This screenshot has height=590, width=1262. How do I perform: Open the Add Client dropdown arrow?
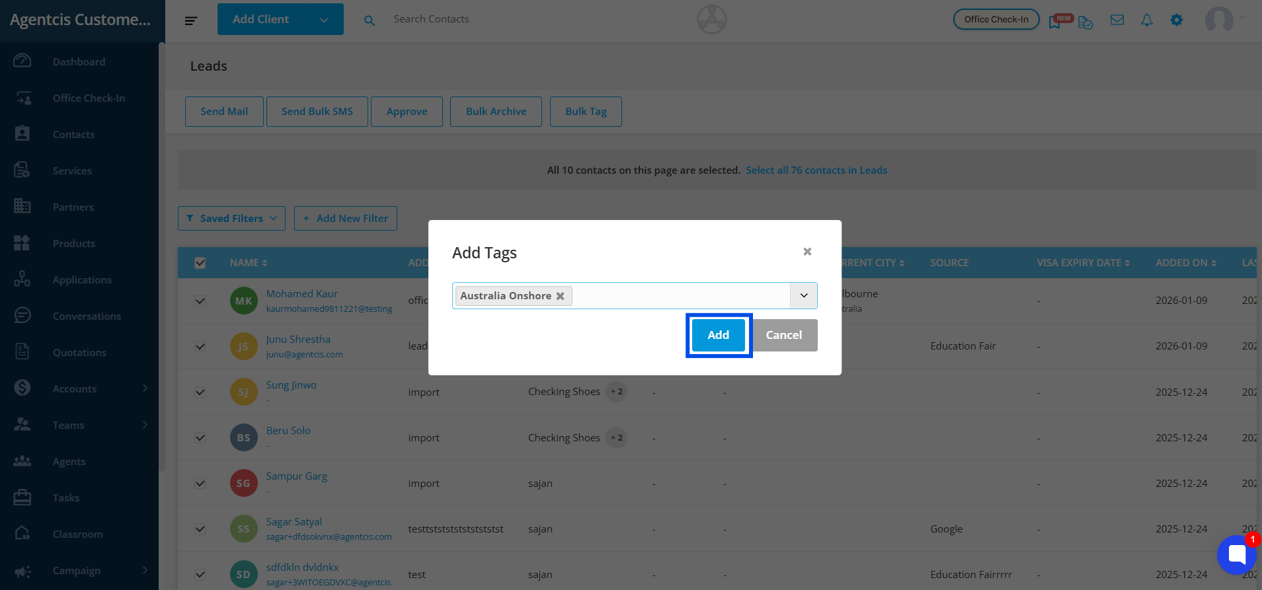324,20
